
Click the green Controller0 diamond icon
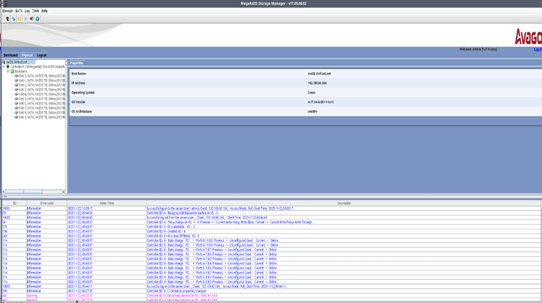click(x=8, y=67)
